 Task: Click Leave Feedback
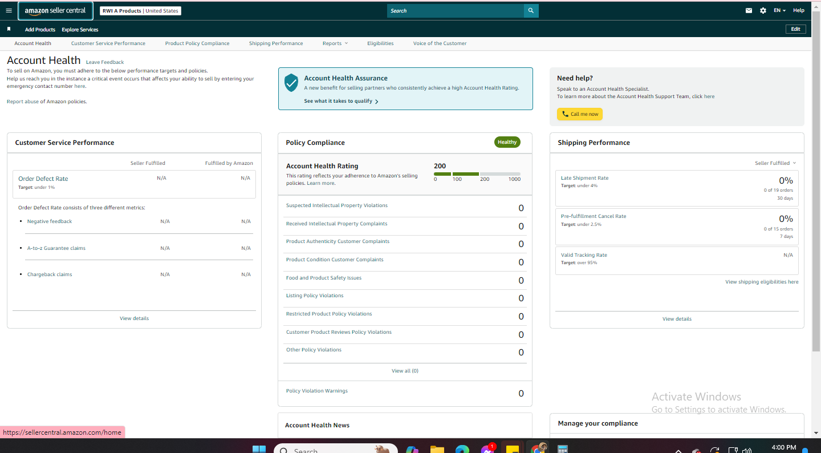click(x=105, y=62)
